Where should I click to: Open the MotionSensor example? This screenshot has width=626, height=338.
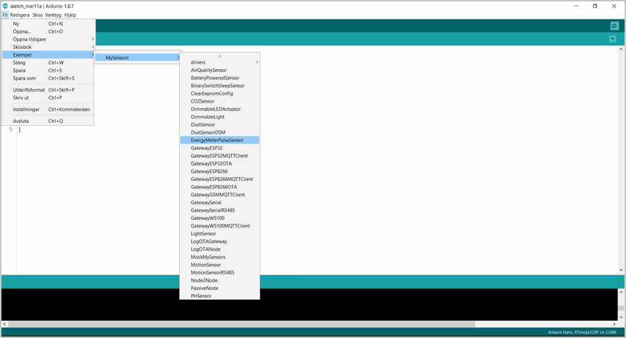[219, 265]
